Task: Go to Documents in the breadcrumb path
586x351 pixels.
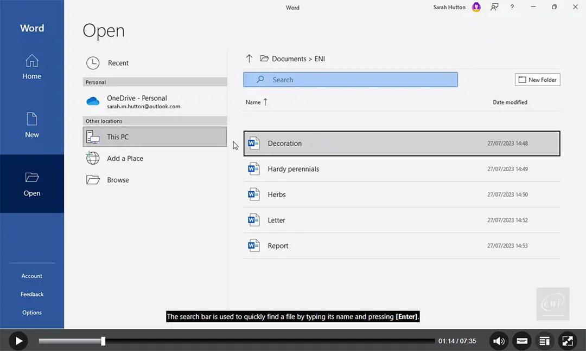Action: pos(289,58)
